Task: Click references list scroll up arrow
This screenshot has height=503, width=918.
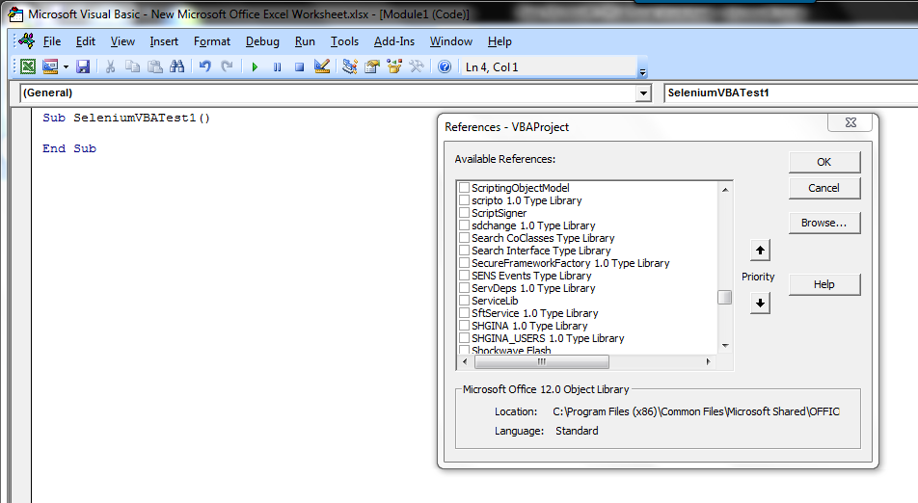Action: coord(725,190)
